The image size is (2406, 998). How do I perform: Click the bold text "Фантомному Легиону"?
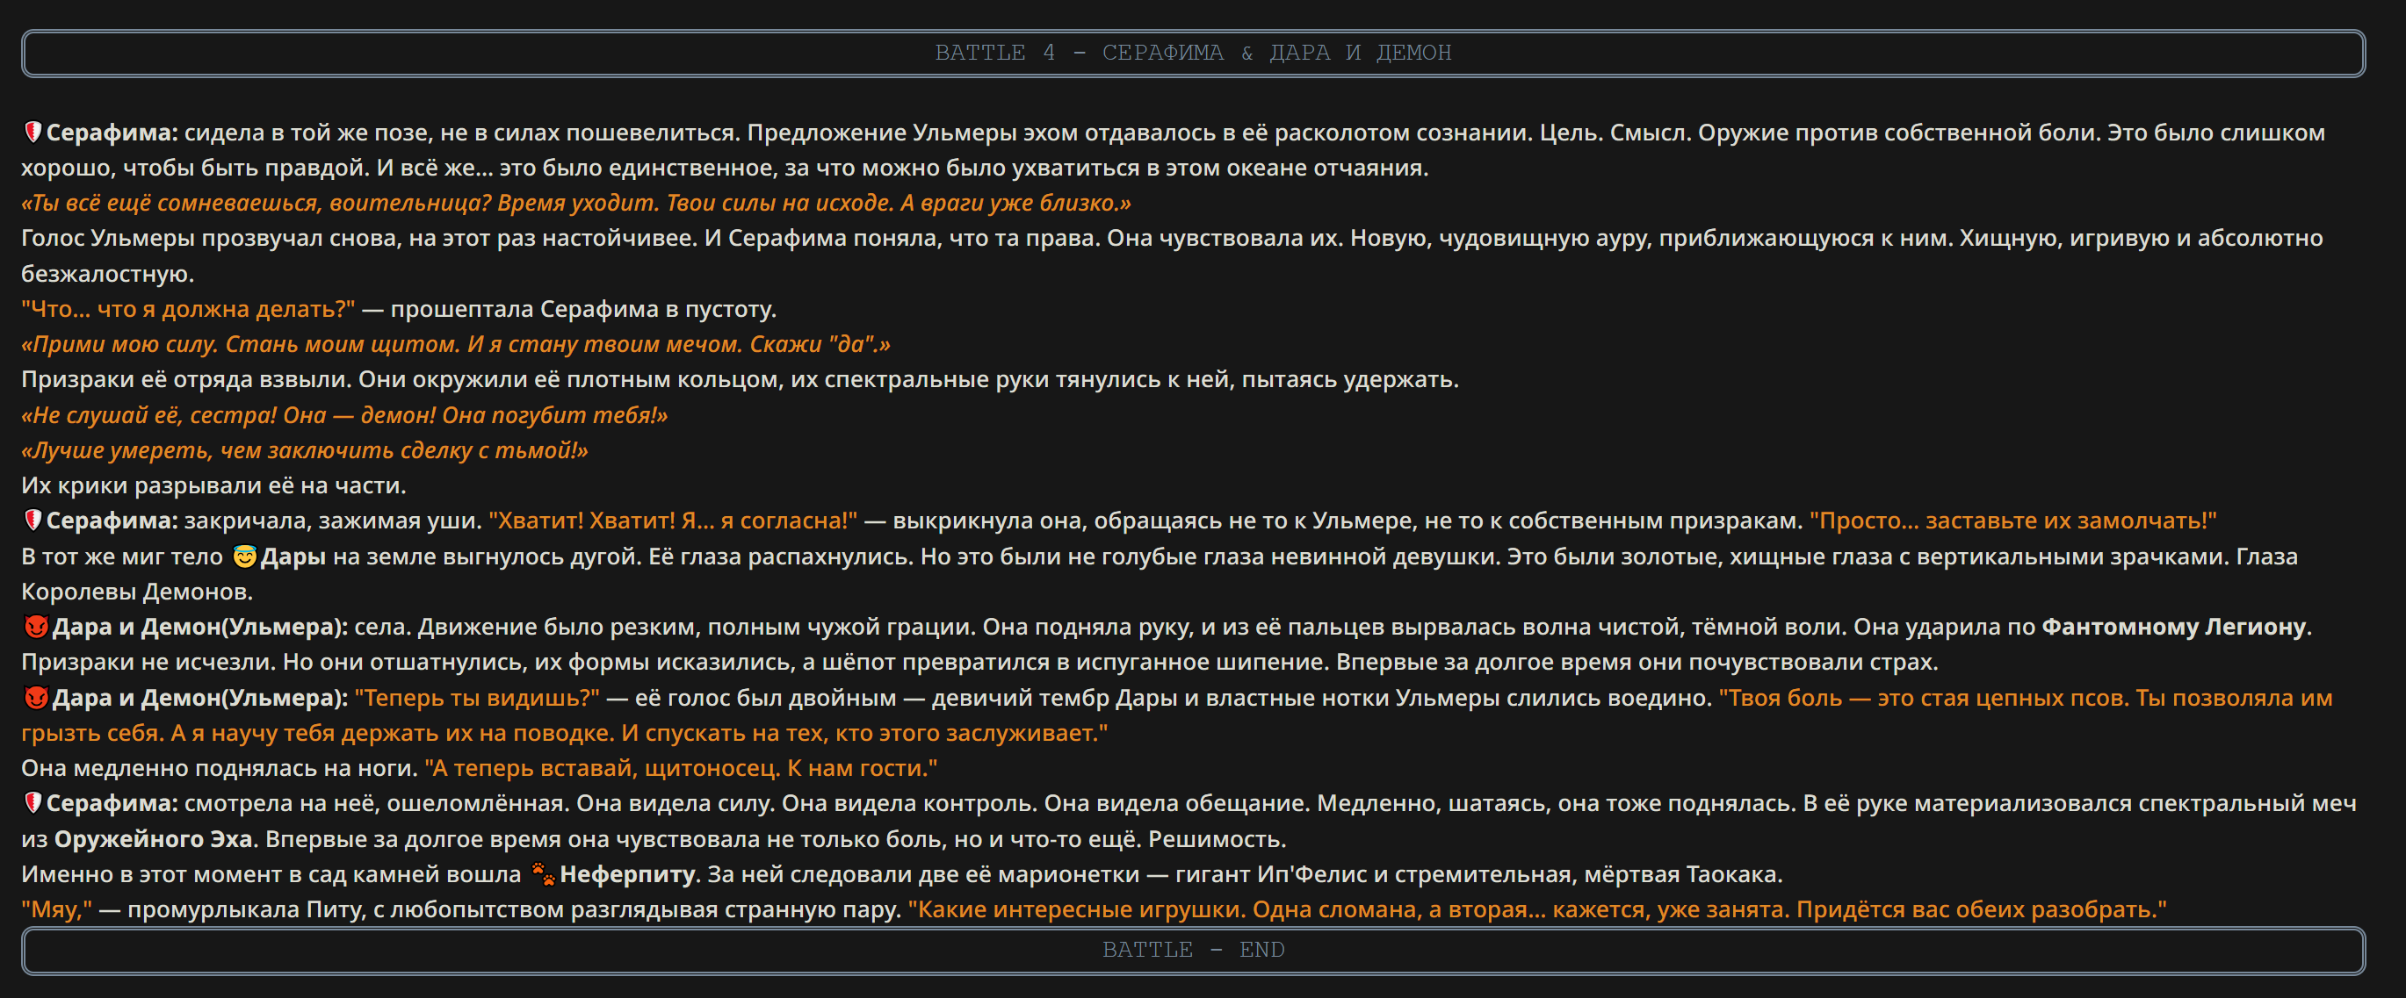[2173, 628]
